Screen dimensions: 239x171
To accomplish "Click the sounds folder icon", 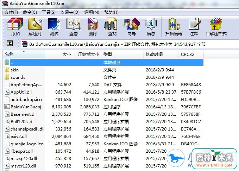I will [7, 77].
